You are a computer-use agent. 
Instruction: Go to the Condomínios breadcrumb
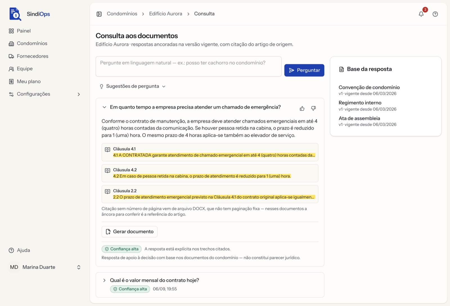click(x=122, y=14)
